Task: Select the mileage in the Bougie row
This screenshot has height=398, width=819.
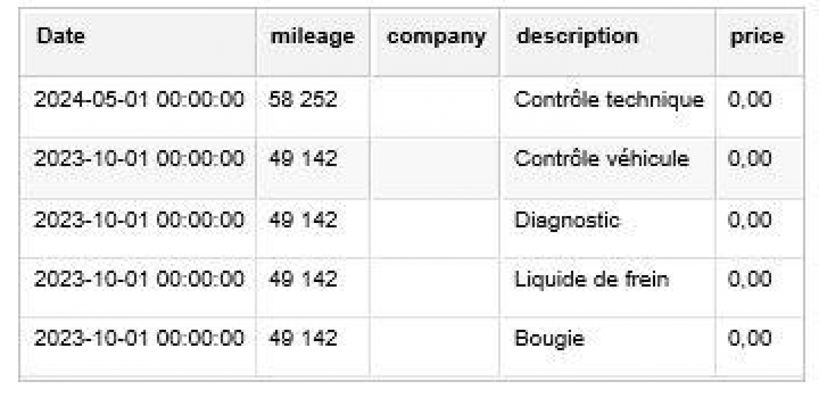Action: pos(303,338)
